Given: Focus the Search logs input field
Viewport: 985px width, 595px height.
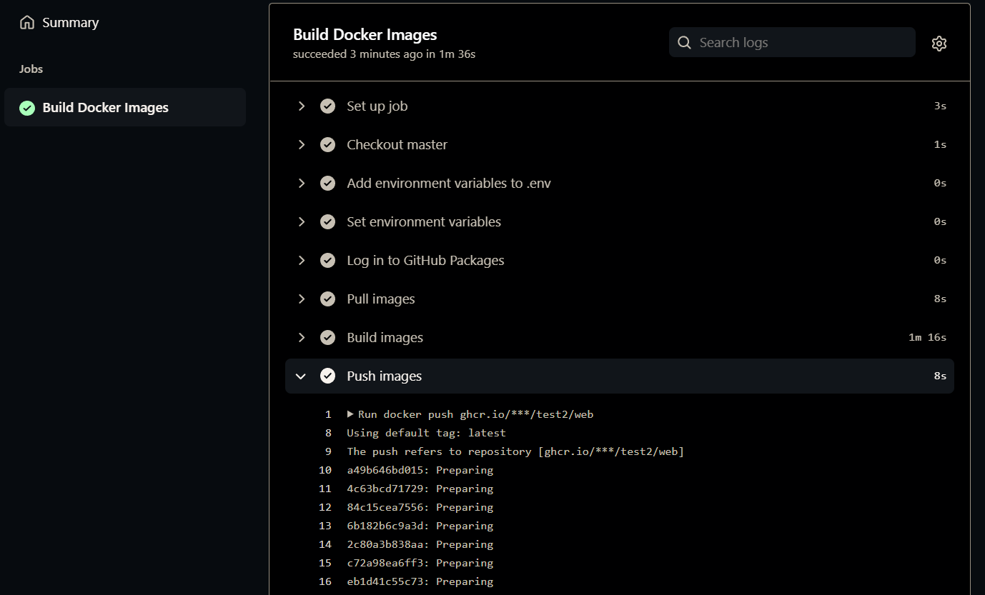Looking at the screenshot, I should [801, 43].
